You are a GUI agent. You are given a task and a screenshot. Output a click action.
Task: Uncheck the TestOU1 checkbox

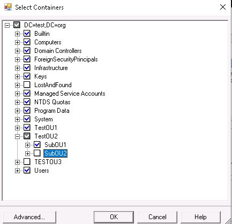[x=27, y=127]
